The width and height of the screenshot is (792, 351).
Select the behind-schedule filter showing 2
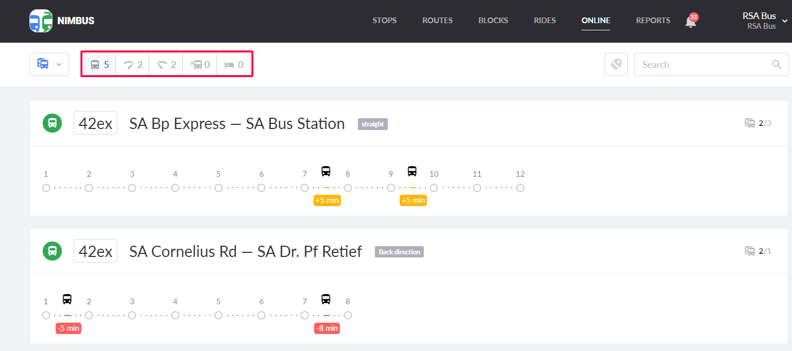tap(166, 64)
